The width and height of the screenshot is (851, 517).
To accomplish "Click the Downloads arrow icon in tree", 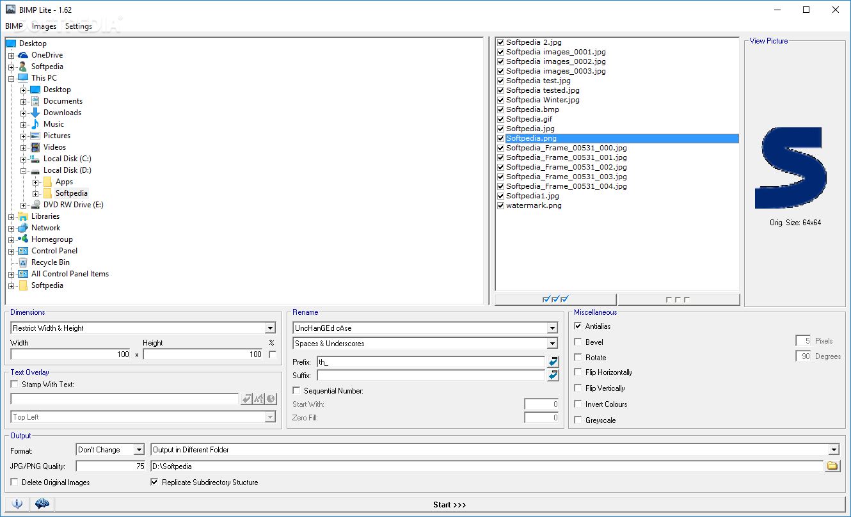I will point(35,113).
